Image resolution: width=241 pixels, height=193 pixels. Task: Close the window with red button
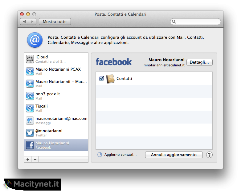[22, 14]
